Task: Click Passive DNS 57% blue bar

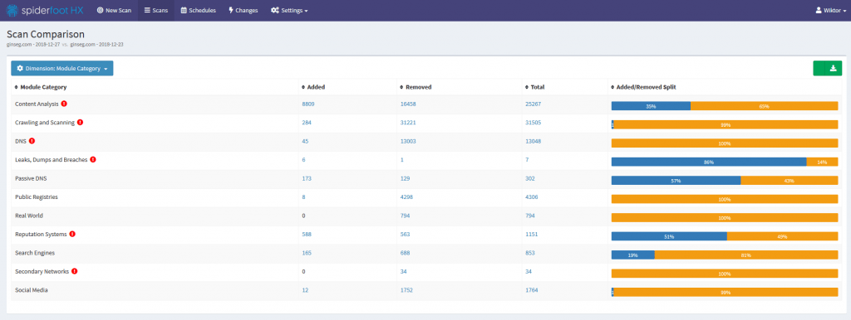Action: [x=676, y=180]
